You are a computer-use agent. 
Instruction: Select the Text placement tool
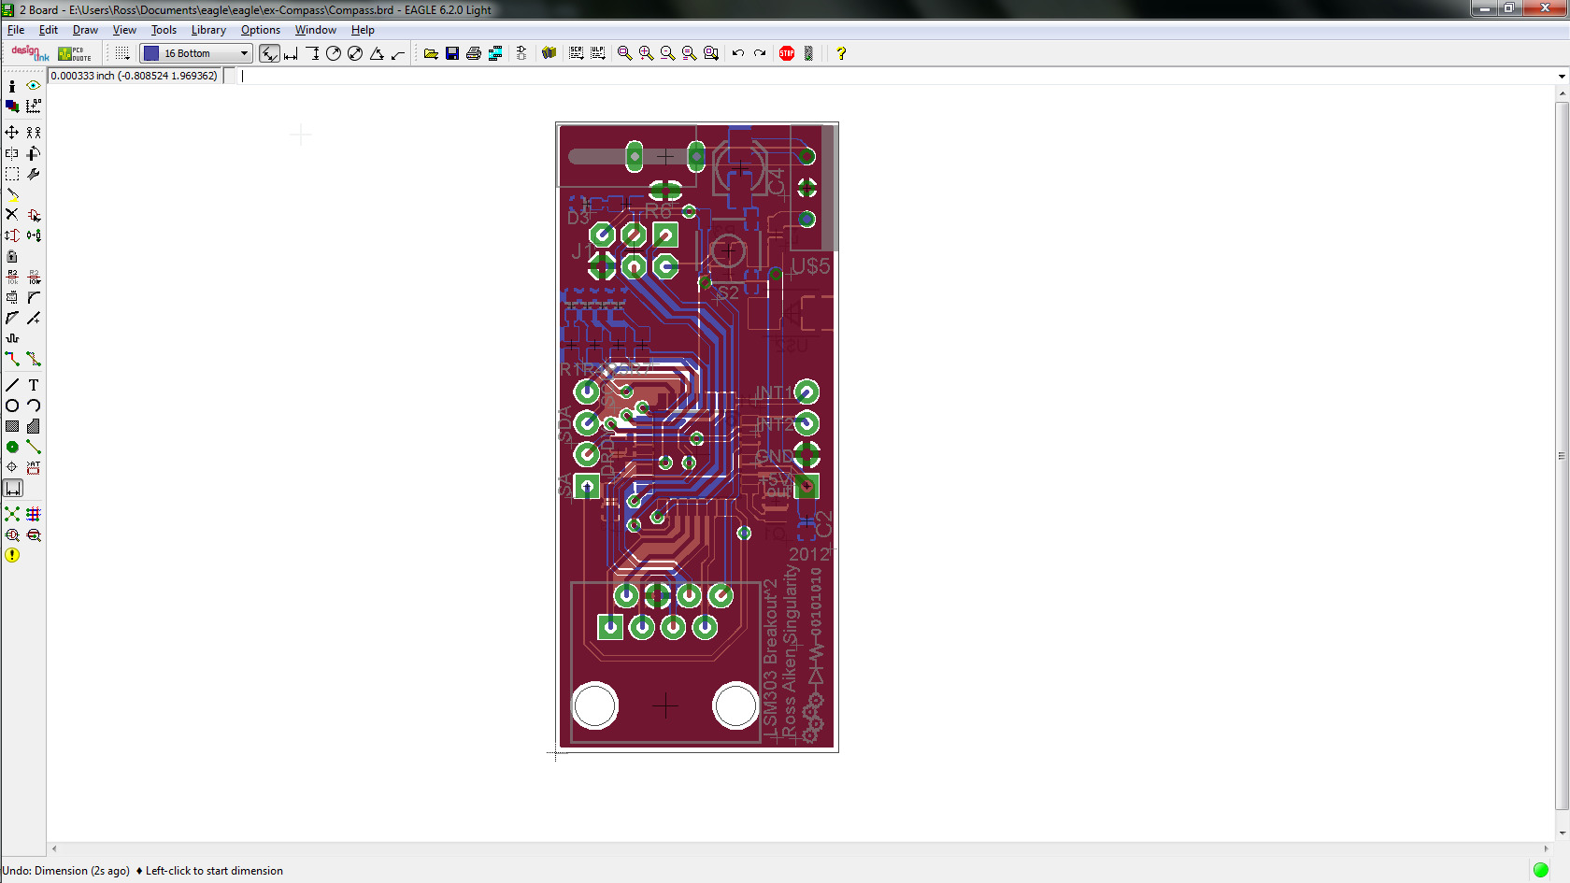pos(33,384)
